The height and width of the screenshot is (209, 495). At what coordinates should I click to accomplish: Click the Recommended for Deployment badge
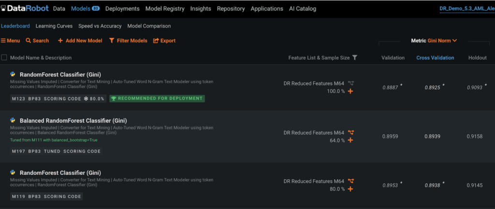point(157,98)
